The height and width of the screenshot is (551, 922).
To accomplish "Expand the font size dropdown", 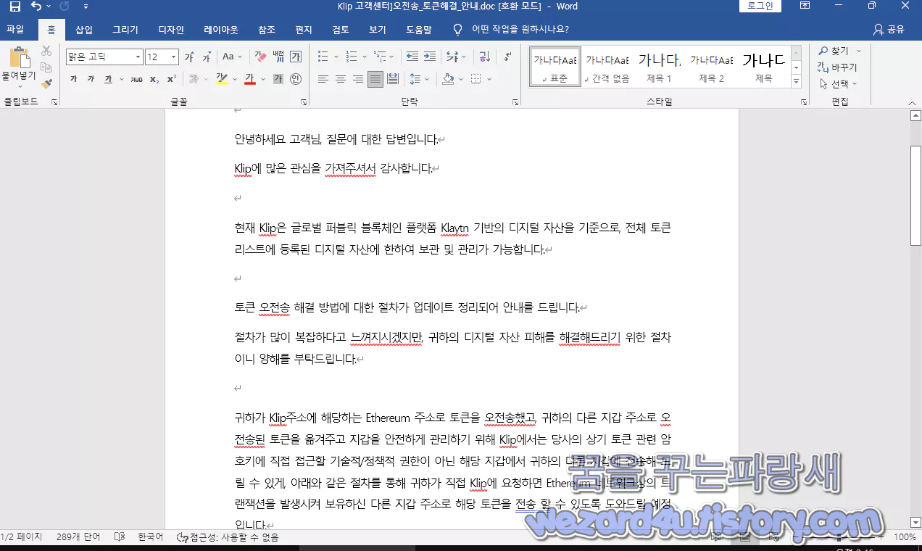I will (x=174, y=56).
